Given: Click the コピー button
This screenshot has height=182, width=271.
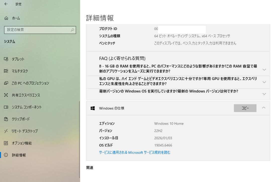Looking at the screenshot, I should coord(245,108).
